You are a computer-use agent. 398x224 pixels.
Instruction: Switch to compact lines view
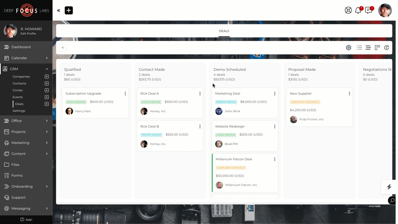point(368,48)
